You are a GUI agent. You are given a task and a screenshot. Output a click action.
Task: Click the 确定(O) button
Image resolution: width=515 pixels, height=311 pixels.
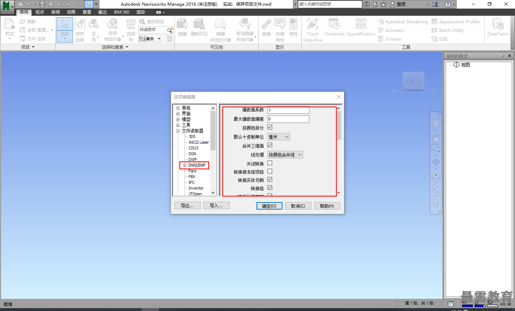pos(269,206)
